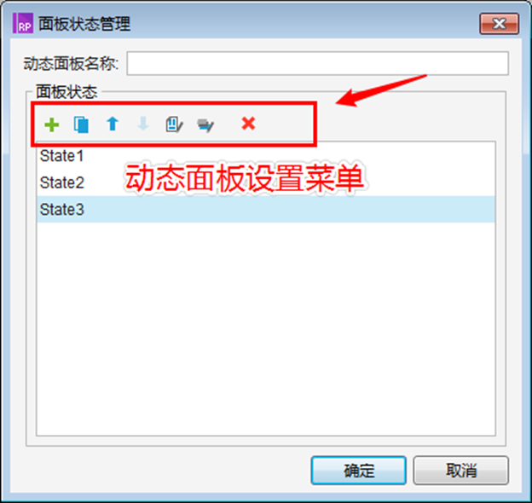The width and height of the screenshot is (532, 503).
Task: Add a new panel state with green plus
Action: coord(51,124)
